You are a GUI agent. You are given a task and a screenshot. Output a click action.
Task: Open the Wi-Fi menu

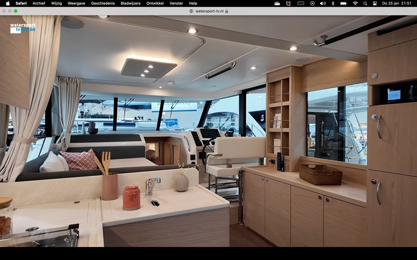(355, 3)
